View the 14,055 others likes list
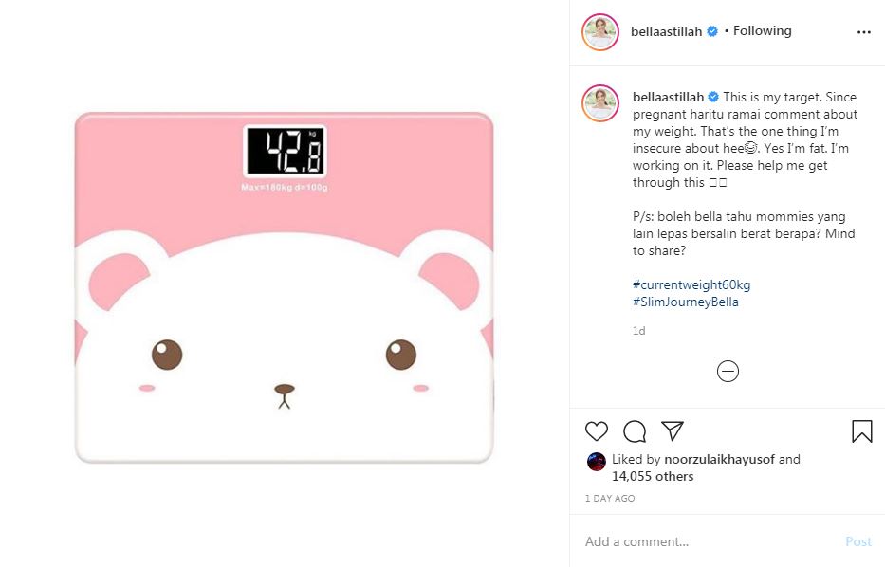The height and width of the screenshot is (567, 885). pyautogui.click(x=653, y=476)
